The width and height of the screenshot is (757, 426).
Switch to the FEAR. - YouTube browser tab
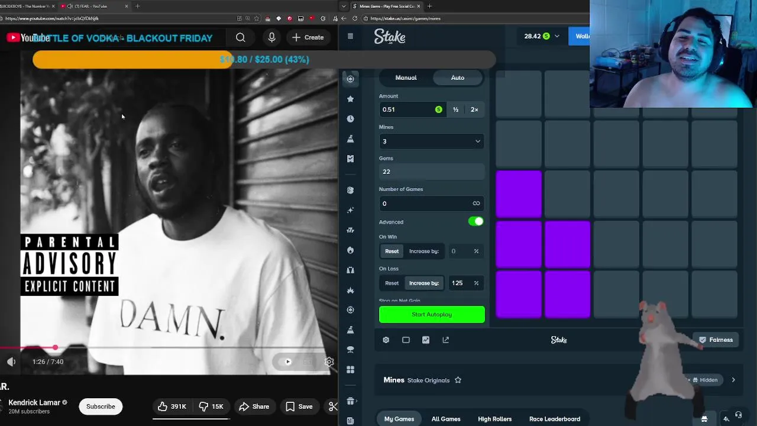pyautogui.click(x=95, y=6)
